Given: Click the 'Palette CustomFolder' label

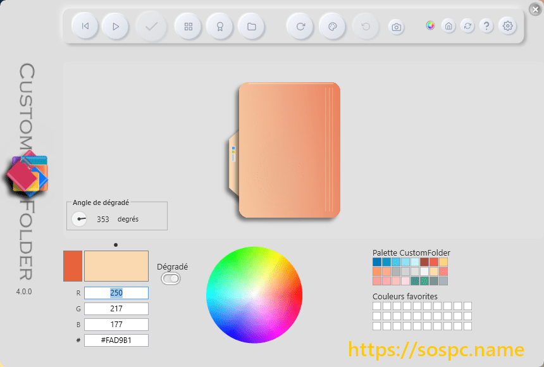Looking at the screenshot, I should [x=411, y=252].
